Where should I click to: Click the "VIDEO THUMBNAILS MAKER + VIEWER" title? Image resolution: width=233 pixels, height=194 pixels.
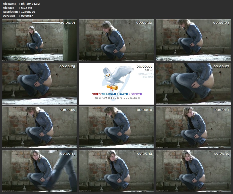click(117, 94)
